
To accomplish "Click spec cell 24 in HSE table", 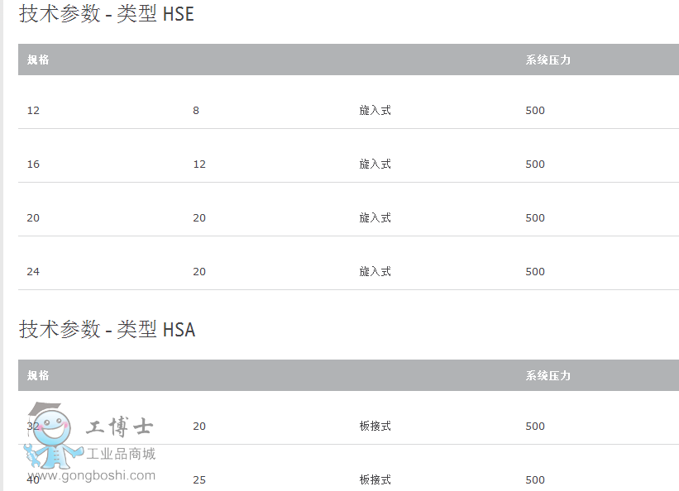I will click(x=33, y=272).
